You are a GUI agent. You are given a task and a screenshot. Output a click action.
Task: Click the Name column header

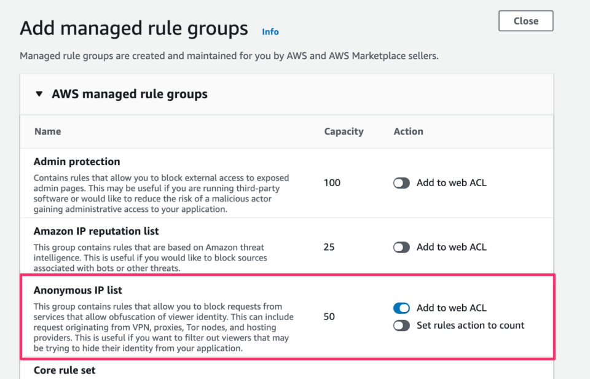click(x=48, y=131)
